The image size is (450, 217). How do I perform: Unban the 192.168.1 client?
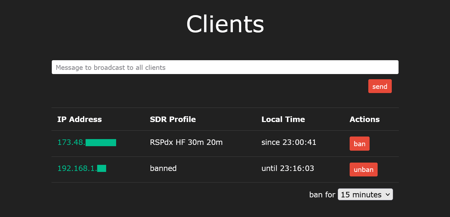(x=363, y=170)
